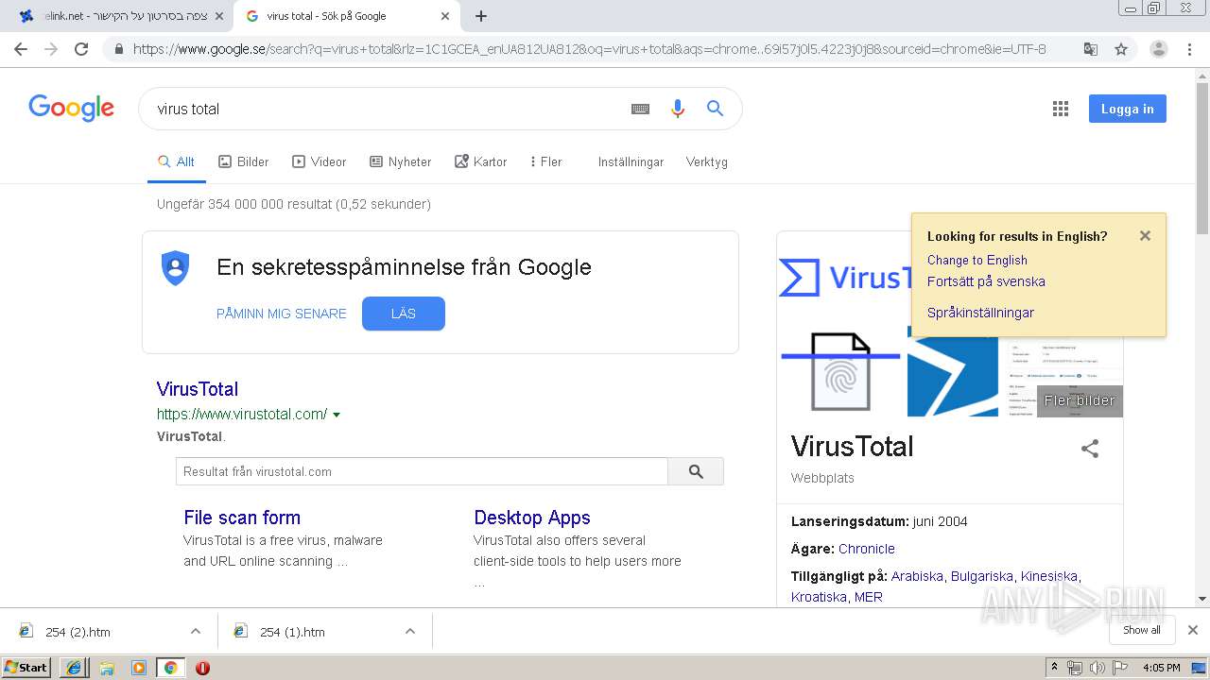Open Chronicle owner link
1210x680 pixels.
(x=867, y=549)
